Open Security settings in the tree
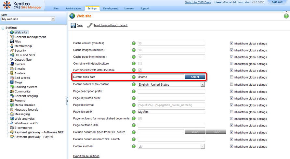290x159 pixels. [20, 51]
